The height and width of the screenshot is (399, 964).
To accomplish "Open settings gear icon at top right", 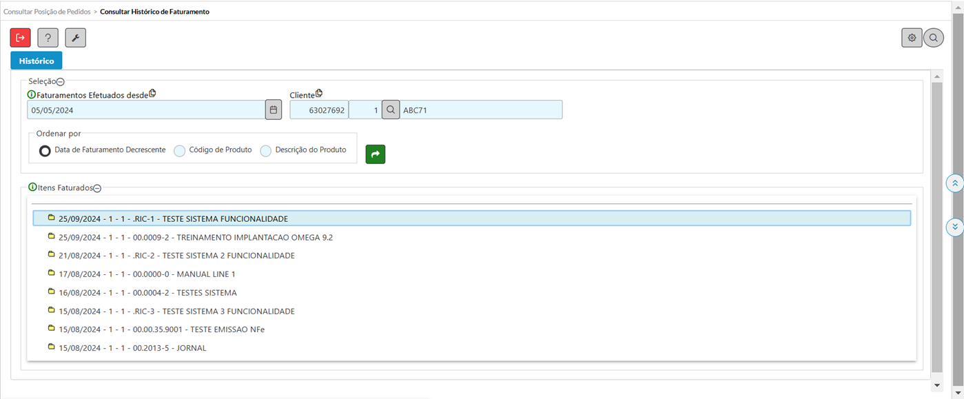I will (x=912, y=38).
